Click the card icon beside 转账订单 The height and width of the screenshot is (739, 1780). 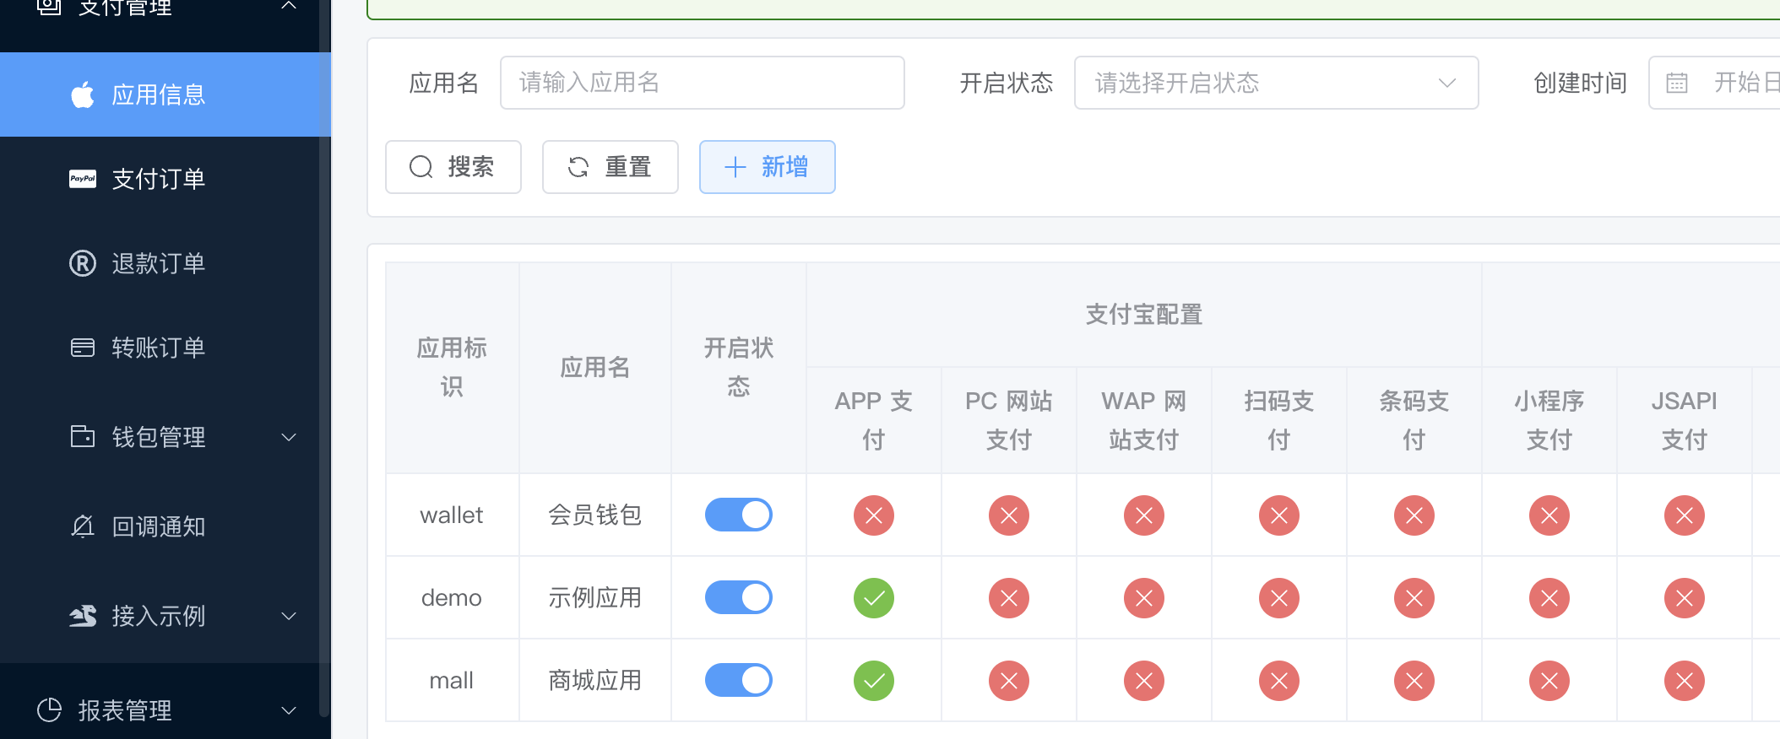[83, 348]
